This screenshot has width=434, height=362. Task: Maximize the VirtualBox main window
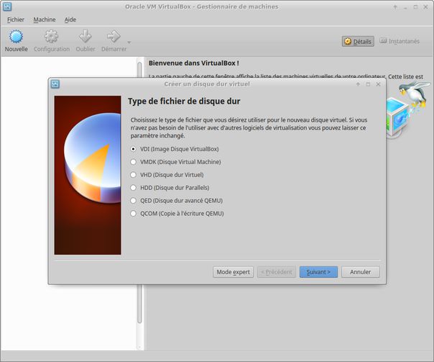[x=415, y=7]
